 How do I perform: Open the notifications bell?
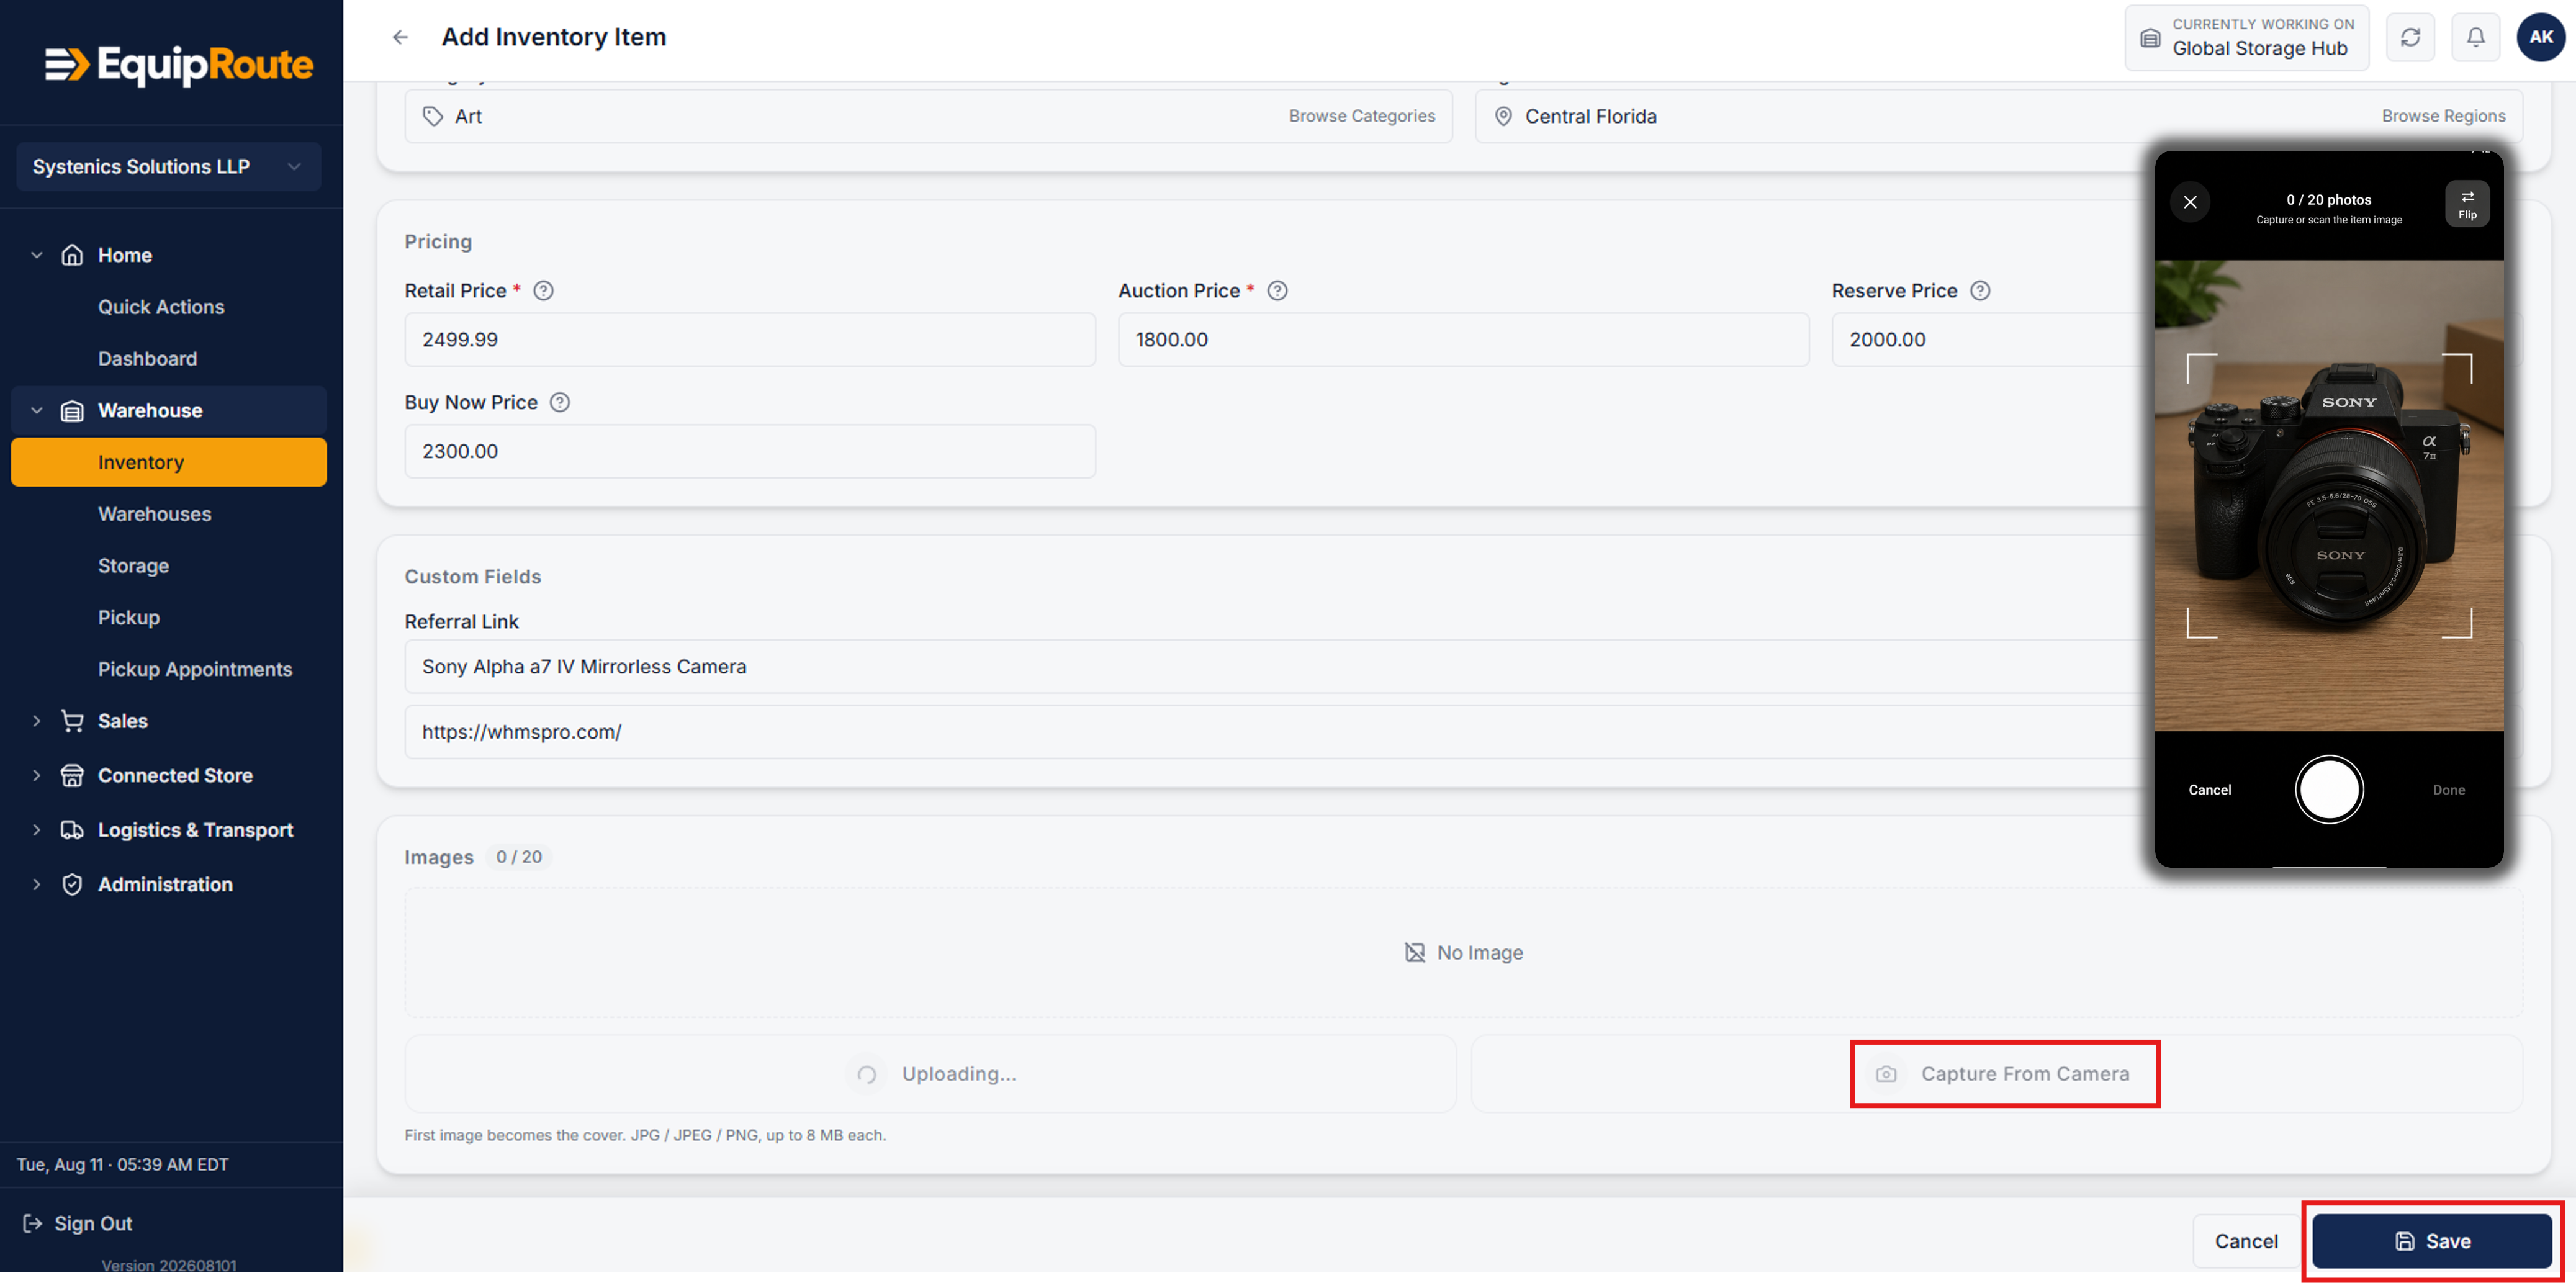pos(2475,37)
